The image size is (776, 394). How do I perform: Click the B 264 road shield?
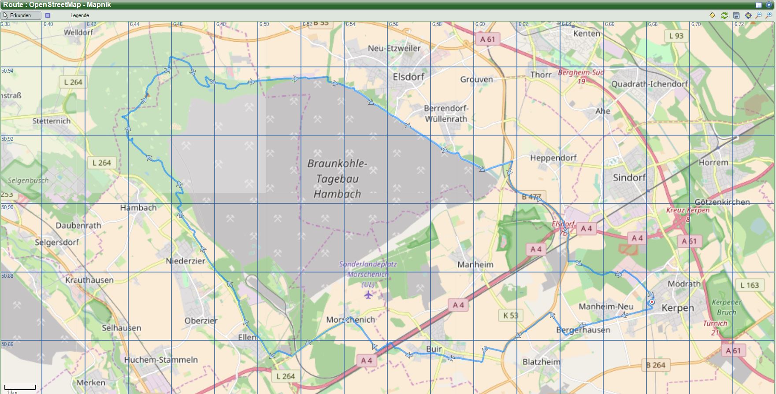[x=655, y=365]
